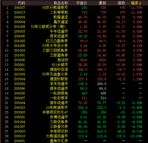Click the -8.11% change value
Image resolution: width=148 pixels, height=143 pixels.
coord(136,131)
